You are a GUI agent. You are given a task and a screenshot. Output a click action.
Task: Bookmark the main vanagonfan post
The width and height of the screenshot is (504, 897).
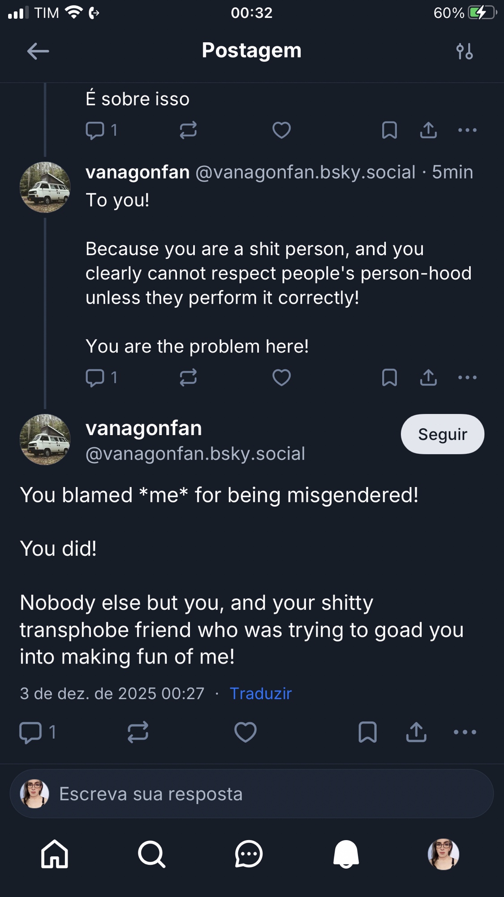(367, 732)
